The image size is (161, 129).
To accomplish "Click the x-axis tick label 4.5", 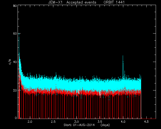I will click(146, 122).
